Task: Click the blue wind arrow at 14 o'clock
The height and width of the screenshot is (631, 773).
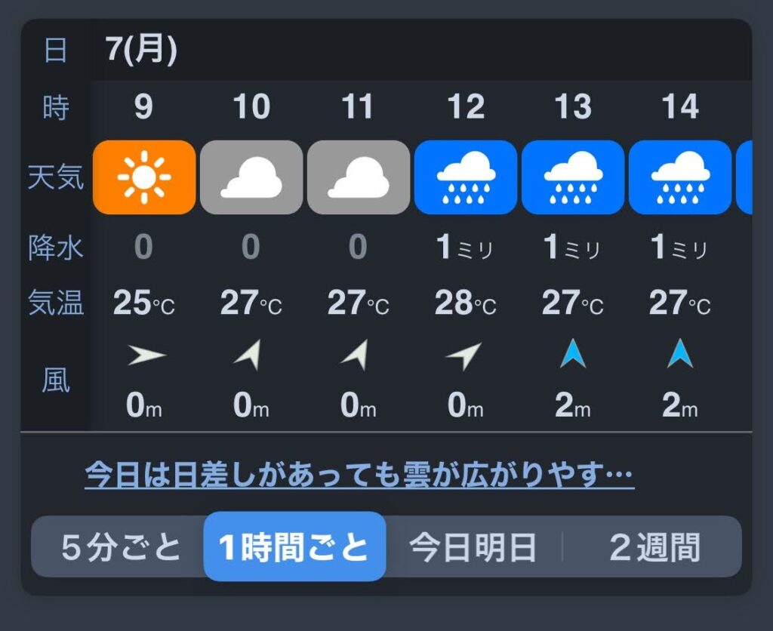Action: point(680,355)
